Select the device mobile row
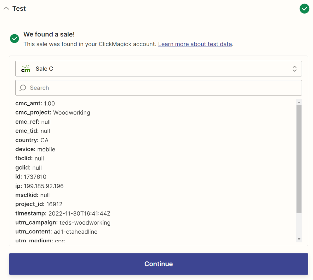Screen dimensions: 313x280 [35, 149]
